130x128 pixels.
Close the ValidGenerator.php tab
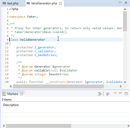click(x=61, y=3)
